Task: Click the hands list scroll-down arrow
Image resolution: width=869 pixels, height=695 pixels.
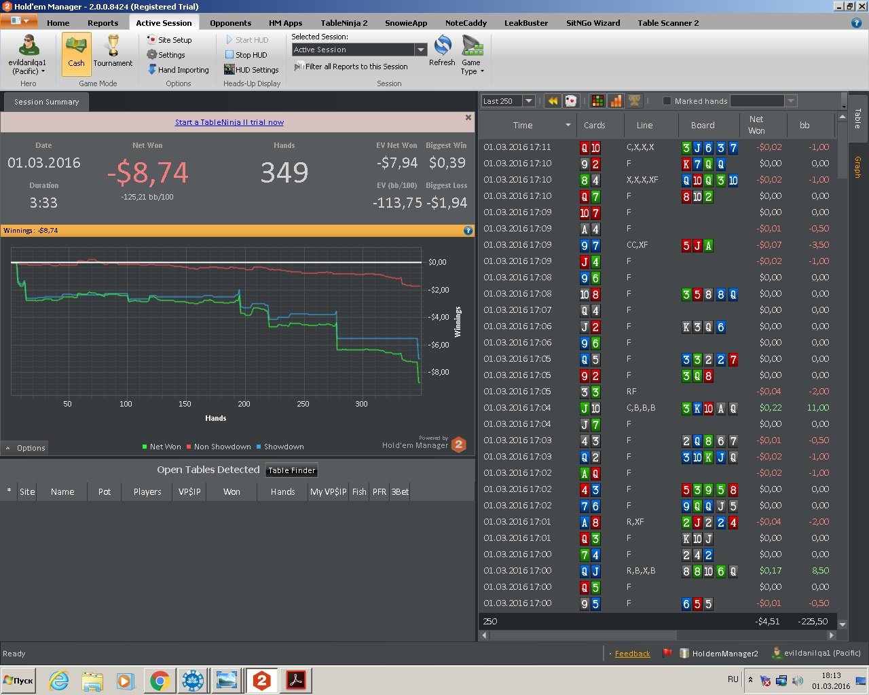Action: coord(843,624)
